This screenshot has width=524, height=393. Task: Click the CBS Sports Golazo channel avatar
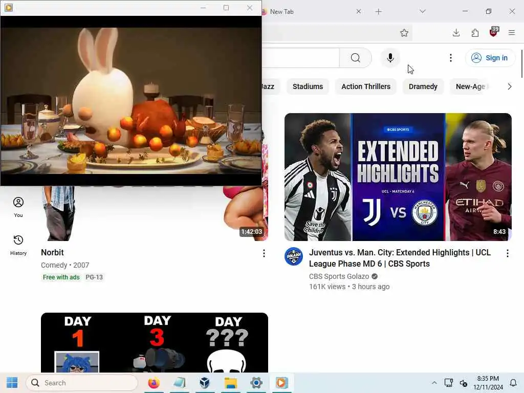293,256
